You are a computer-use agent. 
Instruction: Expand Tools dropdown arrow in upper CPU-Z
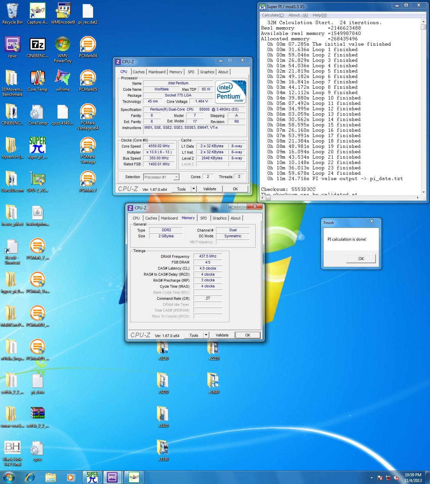tap(193, 189)
